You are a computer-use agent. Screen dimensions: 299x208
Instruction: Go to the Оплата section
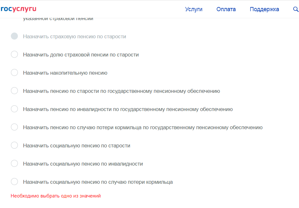(x=226, y=9)
